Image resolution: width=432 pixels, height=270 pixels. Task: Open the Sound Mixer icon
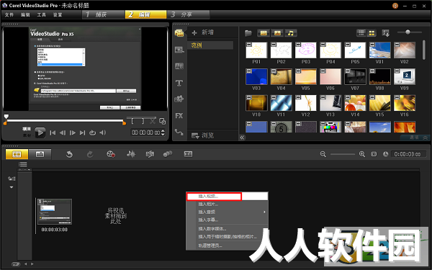(x=131, y=154)
